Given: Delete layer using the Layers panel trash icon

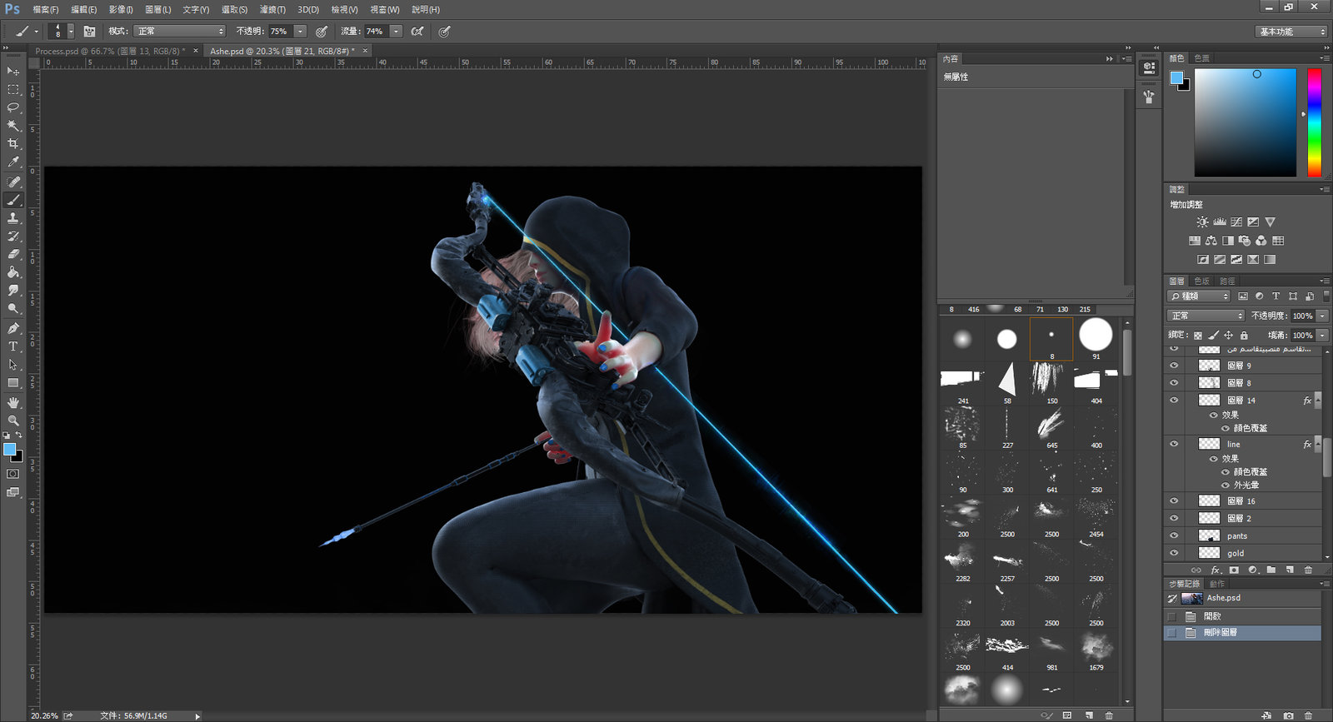Looking at the screenshot, I should click(1308, 570).
